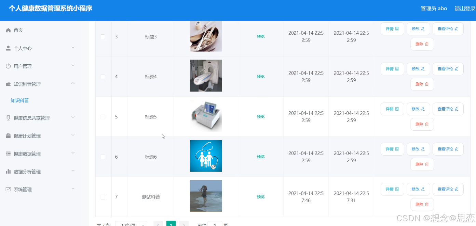The height and width of the screenshot is (226, 476).
Task: Click the icon beside 健康信息共享管理
Action: [x=9, y=118]
